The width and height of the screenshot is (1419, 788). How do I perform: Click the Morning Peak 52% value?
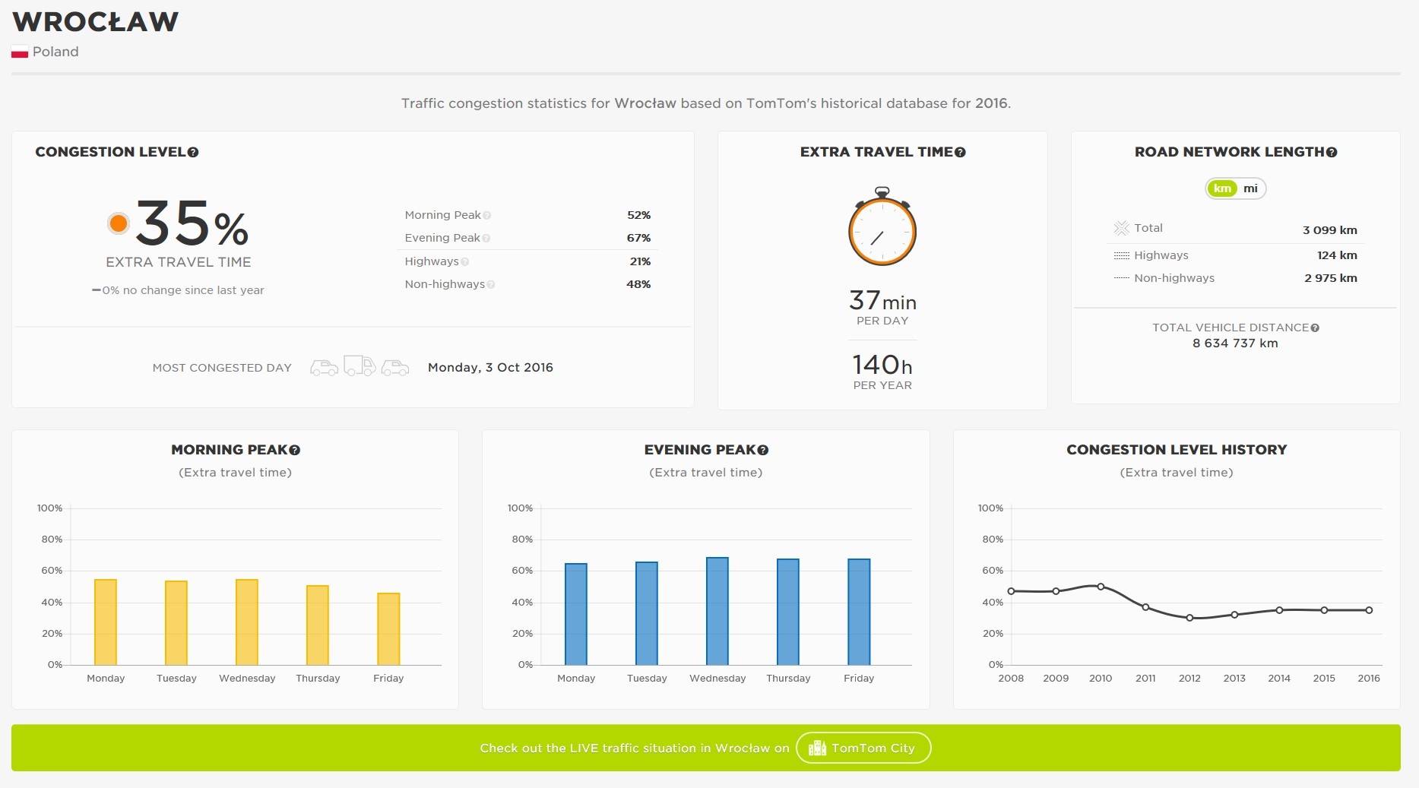coord(638,216)
